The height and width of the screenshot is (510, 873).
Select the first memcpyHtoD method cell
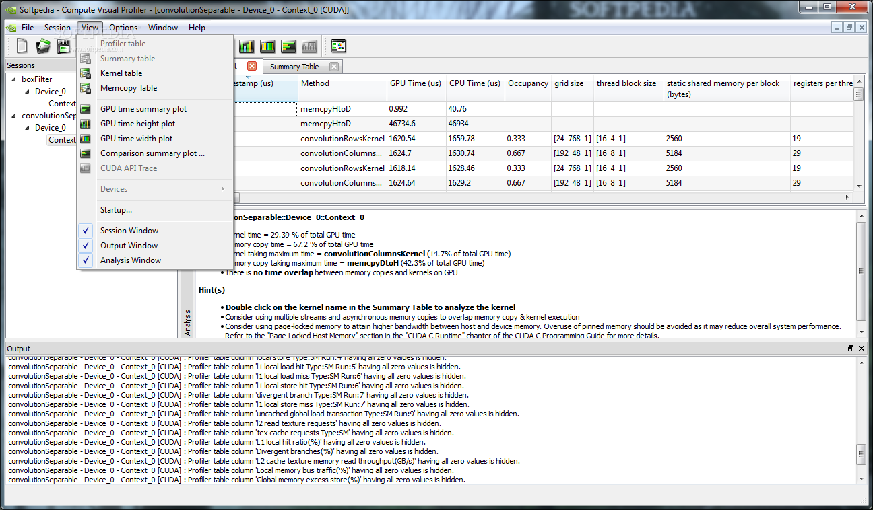point(342,109)
